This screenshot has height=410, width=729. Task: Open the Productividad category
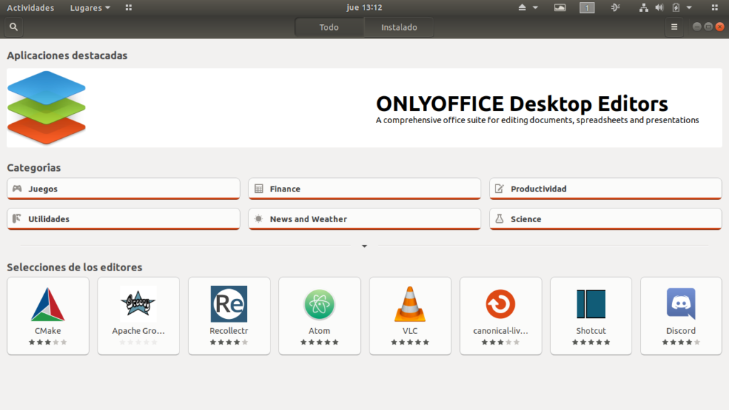605,189
